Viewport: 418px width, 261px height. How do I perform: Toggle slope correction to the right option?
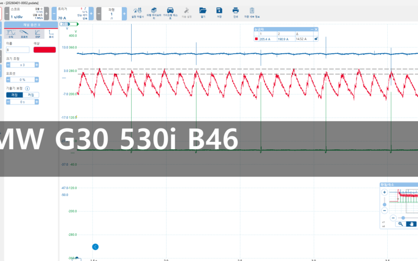(x=31, y=94)
